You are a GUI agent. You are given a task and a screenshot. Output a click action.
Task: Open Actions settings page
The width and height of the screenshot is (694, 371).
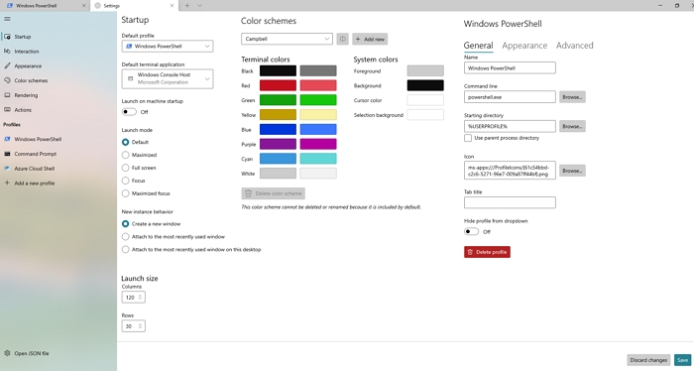tap(23, 110)
